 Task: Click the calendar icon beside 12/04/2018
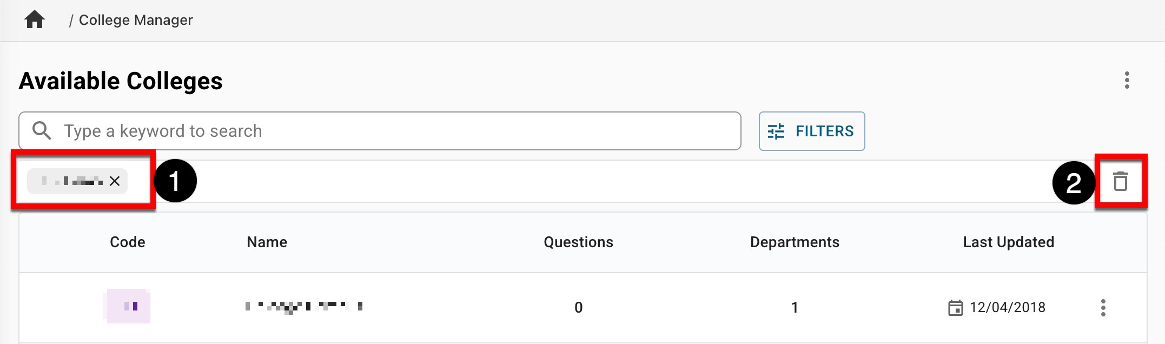coord(956,308)
